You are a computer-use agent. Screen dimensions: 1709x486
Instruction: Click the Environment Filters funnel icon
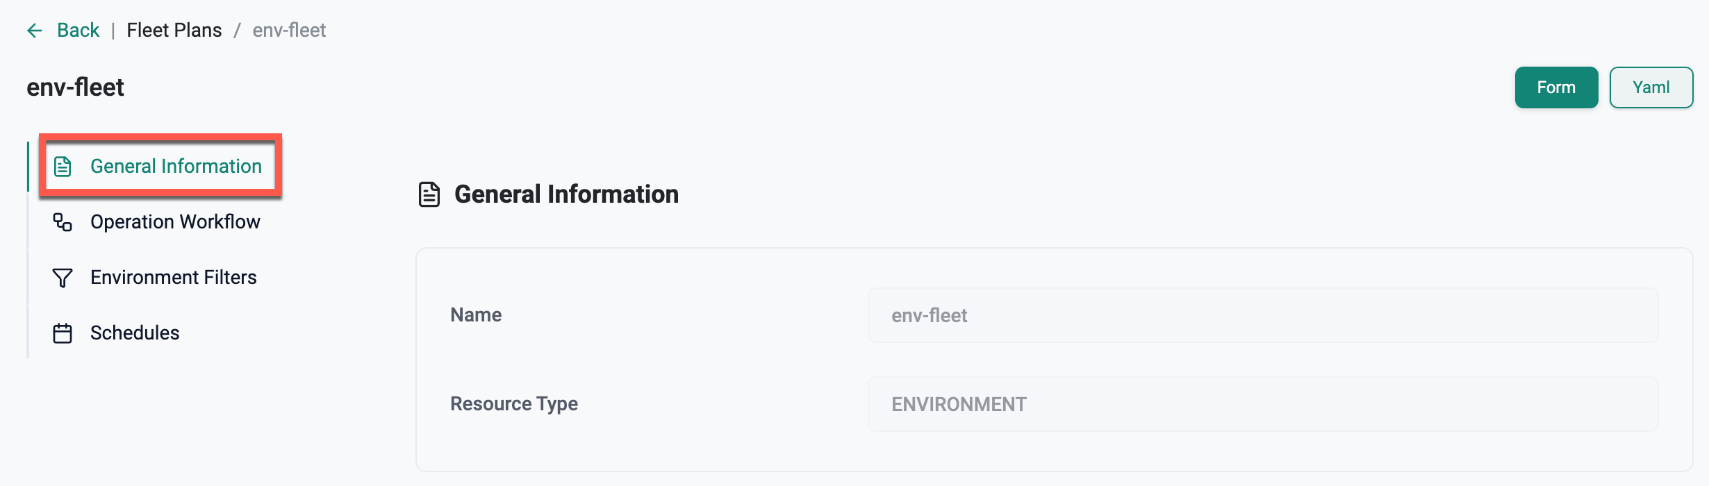[63, 278]
